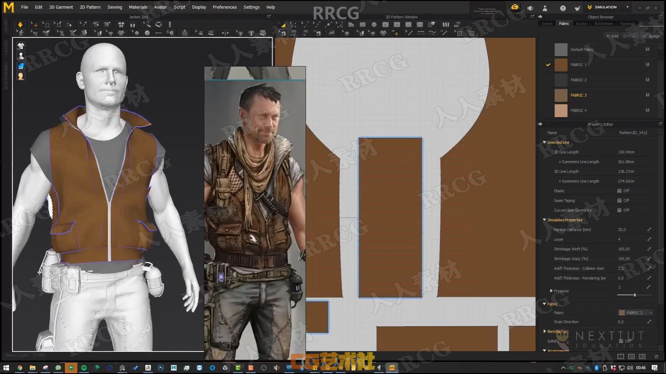Open the CONFIGURATOR side panel
This screenshot has width=666, height=374.
[x=6, y=76]
